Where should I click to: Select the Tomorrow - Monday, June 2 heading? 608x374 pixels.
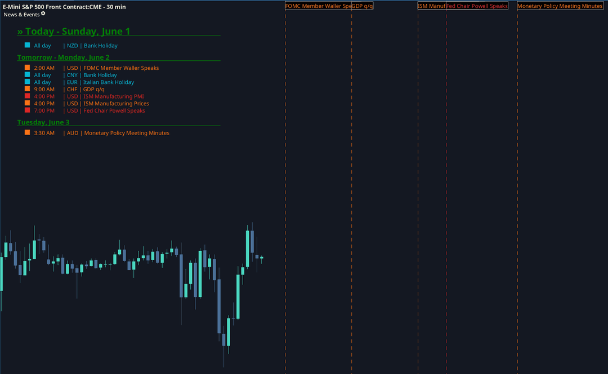(x=63, y=57)
